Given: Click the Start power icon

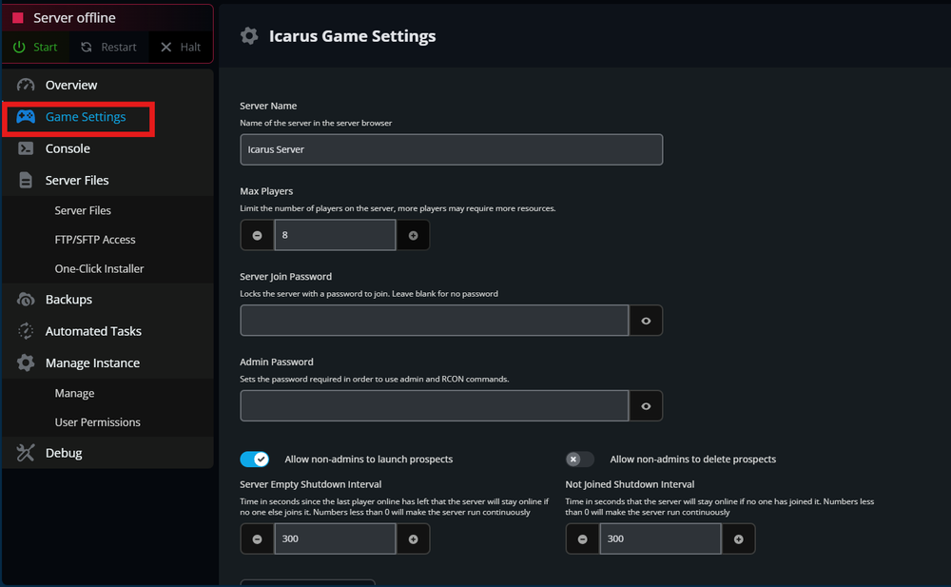Looking at the screenshot, I should [19, 46].
